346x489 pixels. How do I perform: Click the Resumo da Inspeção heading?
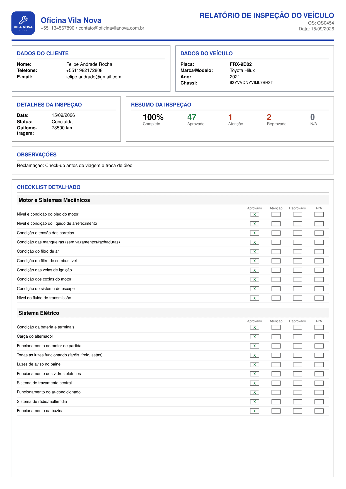pyautogui.click(x=161, y=105)
